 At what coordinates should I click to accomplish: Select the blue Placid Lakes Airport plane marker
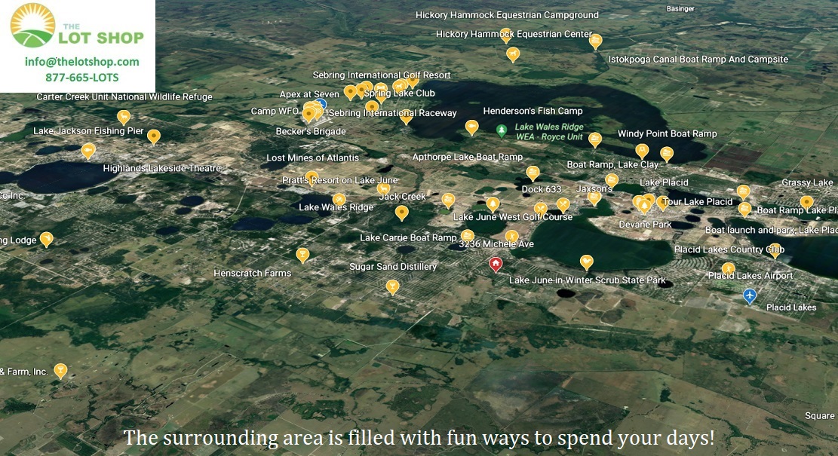point(749,295)
